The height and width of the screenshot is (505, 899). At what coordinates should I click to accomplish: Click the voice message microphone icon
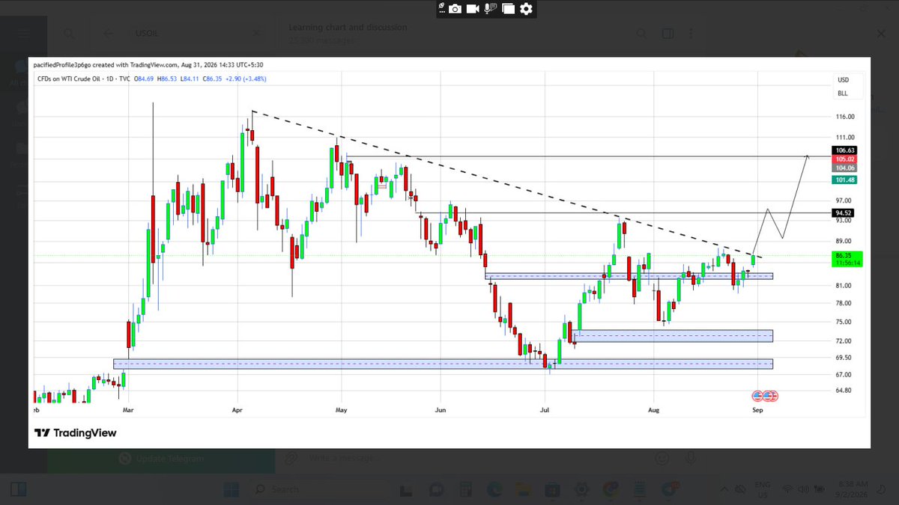pyautogui.click(x=690, y=458)
